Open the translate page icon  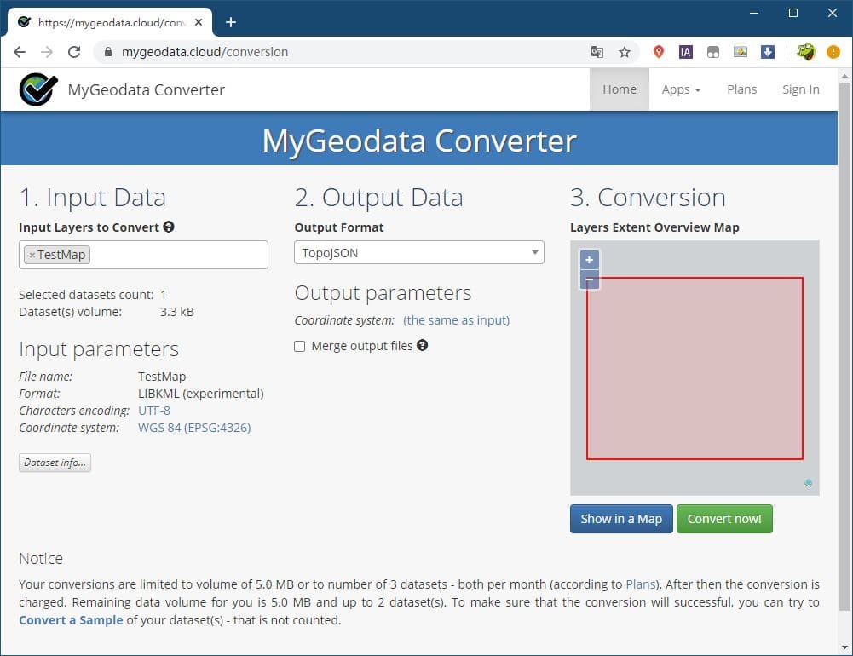(x=597, y=52)
